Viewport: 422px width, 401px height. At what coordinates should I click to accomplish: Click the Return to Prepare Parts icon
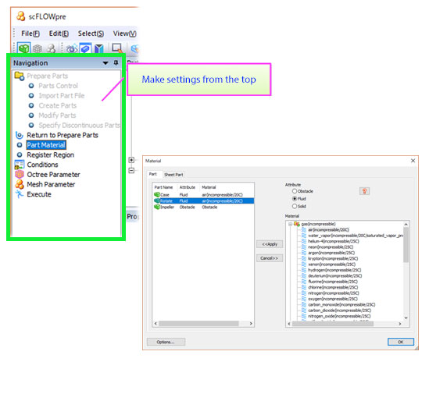click(x=20, y=135)
